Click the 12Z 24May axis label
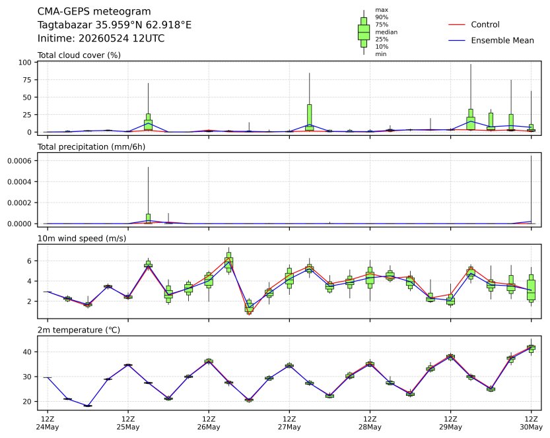Screen dimensions: 550x438 (x=48, y=423)
